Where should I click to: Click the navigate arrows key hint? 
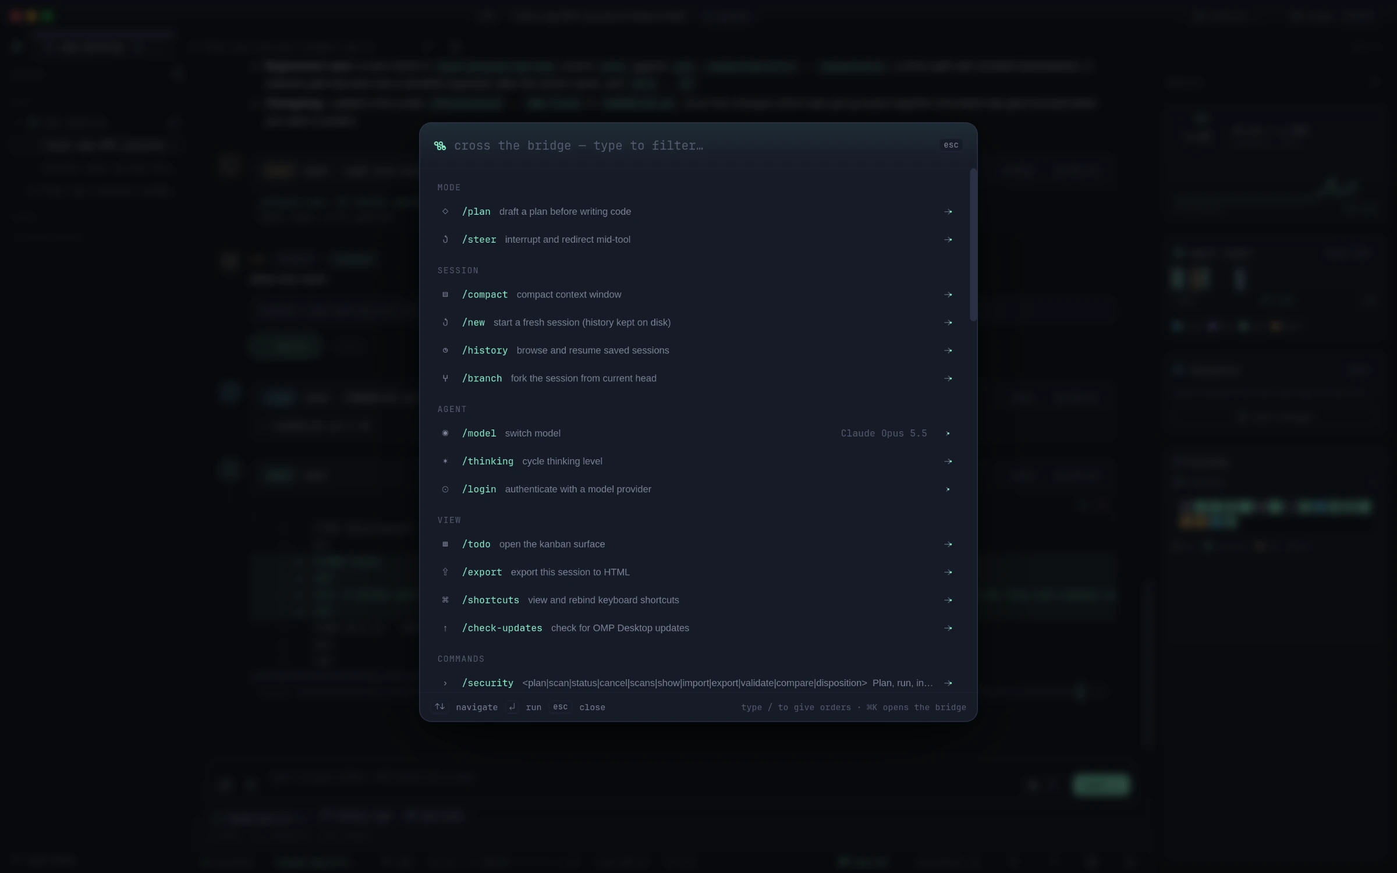coord(440,707)
